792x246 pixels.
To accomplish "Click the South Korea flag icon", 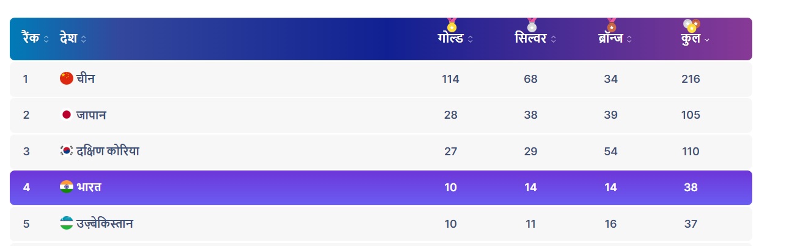I will [67, 150].
